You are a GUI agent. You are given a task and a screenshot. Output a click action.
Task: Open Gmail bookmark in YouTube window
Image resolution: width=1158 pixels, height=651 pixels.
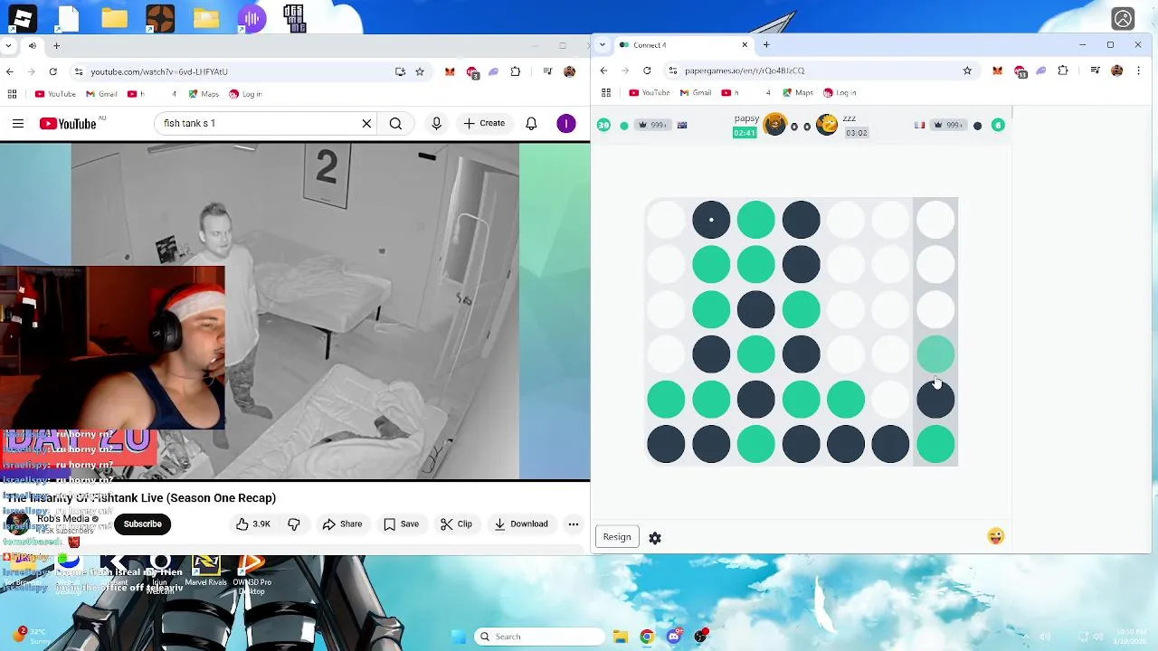[101, 94]
